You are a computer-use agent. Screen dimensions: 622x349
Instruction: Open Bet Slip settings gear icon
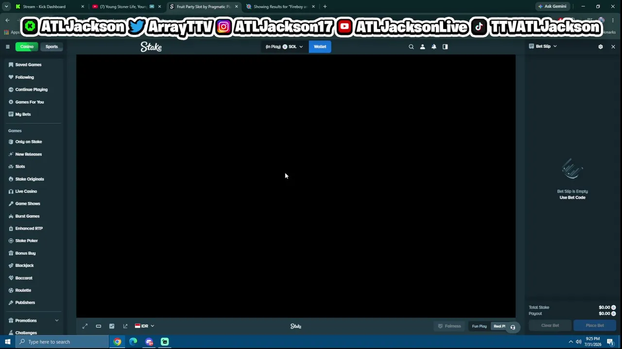point(601,47)
